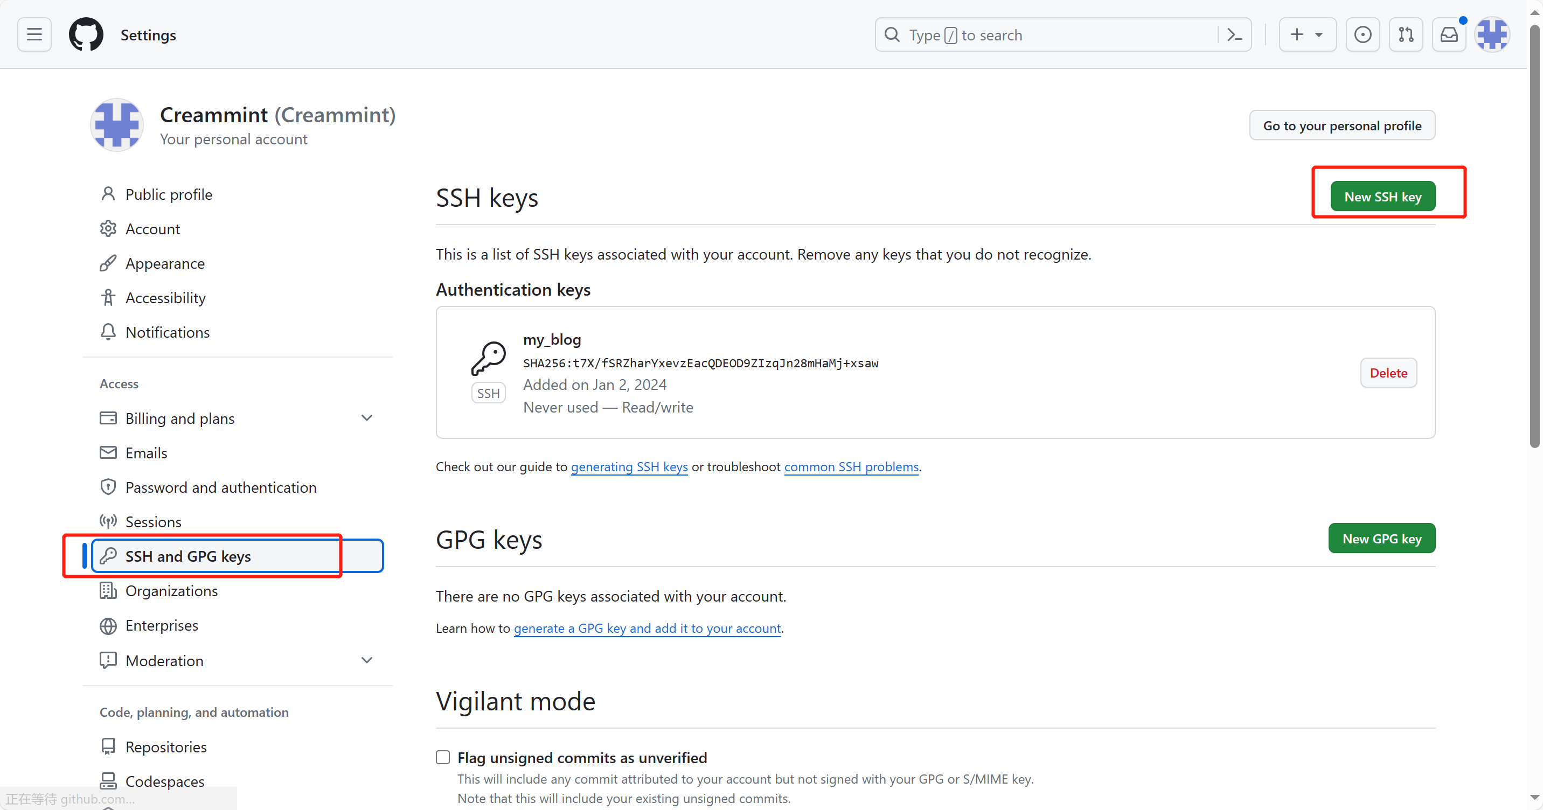Click the page vertical scrollbar
This screenshot has height=810, width=1543.
(x=1534, y=236)
